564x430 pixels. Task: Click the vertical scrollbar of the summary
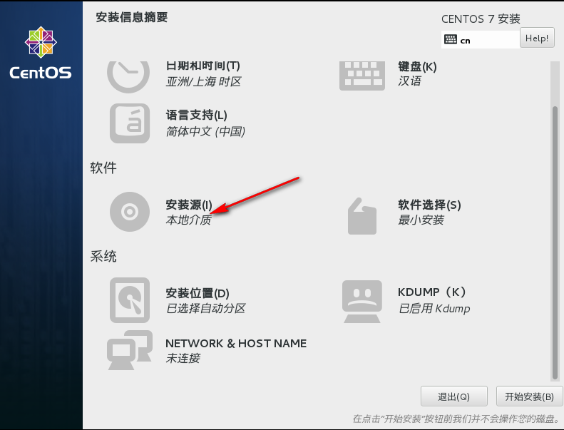[555, 243]
